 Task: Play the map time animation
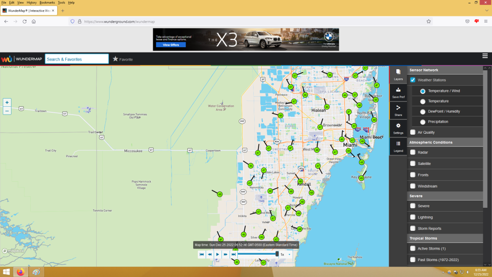coord(218,254)
